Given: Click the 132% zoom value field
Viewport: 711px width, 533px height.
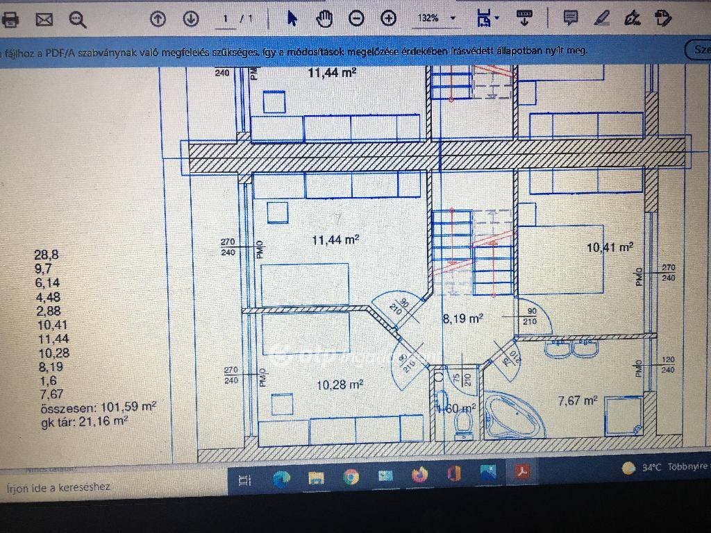Looking at the screenshot, I should pyautogui.click(x=428, y=19).
